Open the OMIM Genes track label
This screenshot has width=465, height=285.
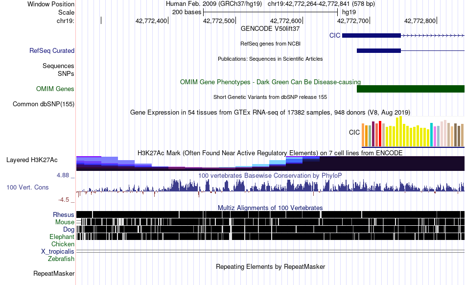pos(55,89)
